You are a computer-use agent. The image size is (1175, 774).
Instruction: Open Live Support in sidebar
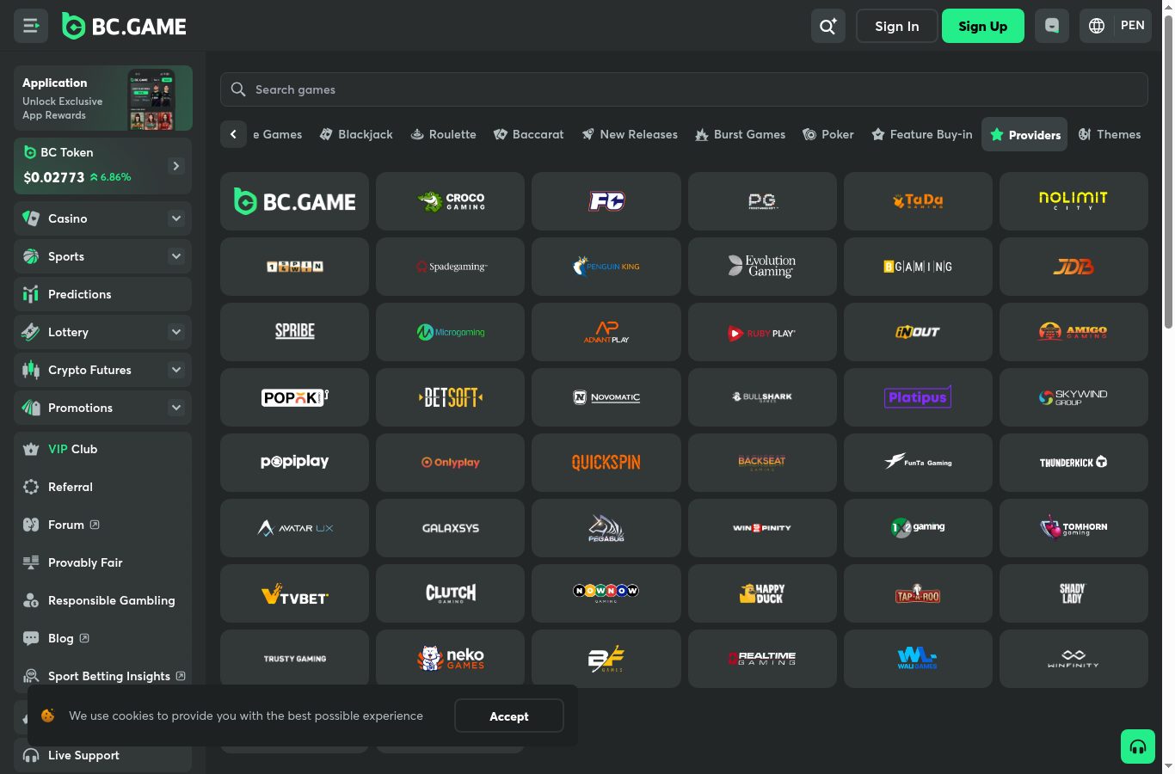coord(102,755)
